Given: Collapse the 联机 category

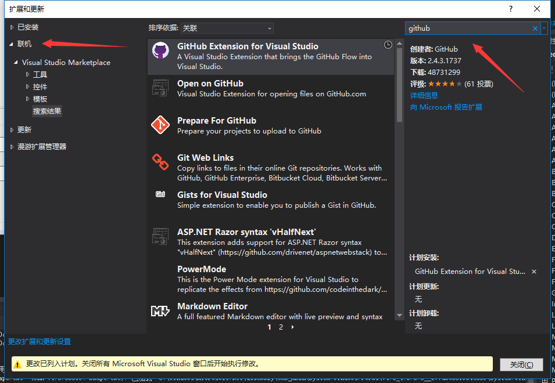Looking at the screenshot, I should coord(11,44).
